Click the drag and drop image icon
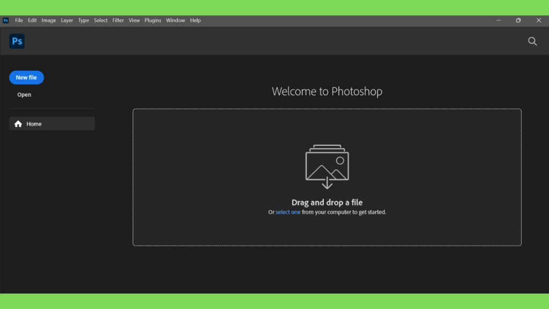Image resolution: width=549 pixels, height=309 pixels. (327, 167)
